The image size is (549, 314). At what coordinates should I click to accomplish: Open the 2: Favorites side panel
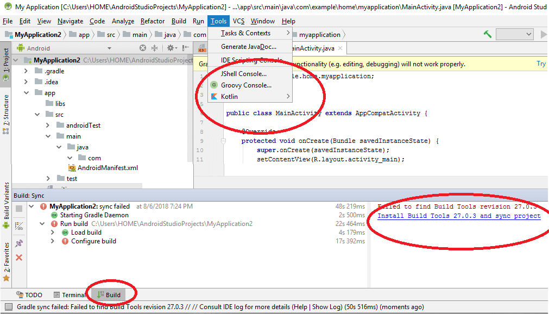[6, 262]
